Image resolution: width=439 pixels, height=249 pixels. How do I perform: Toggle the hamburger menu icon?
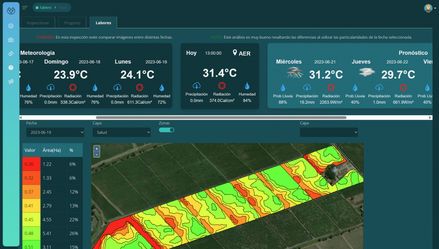(x=25, y=8)
